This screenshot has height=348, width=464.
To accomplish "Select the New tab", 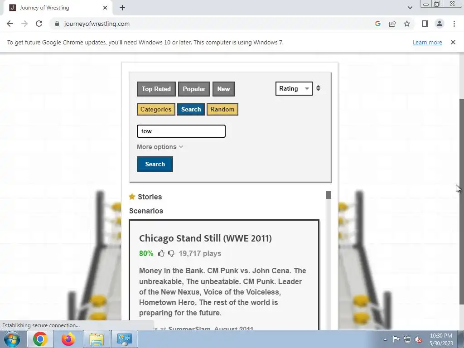I will tap(223, 89).
